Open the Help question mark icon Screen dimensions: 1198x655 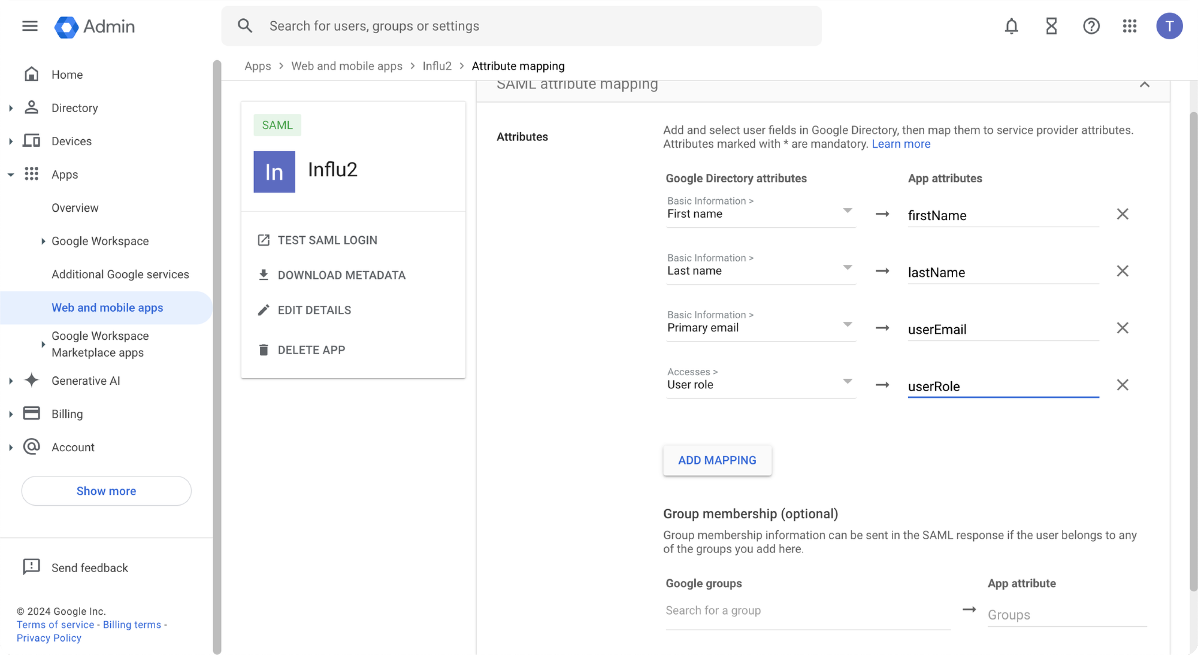(x=1091, y=26)
